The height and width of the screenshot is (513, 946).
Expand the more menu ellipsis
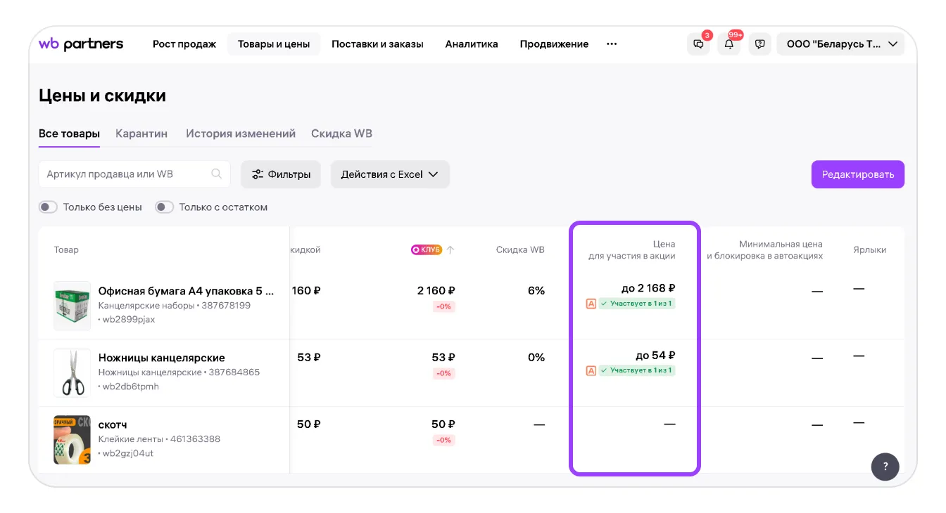tap(612, 44)
